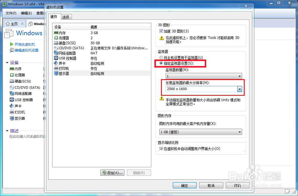Image resolution: width=298 pixels, height=196 pixels.
Task: Select the 处理器 processor icon in device list
Action: coord(56,38)
